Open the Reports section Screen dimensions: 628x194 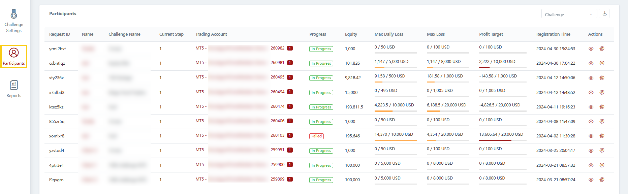point(14,89)
